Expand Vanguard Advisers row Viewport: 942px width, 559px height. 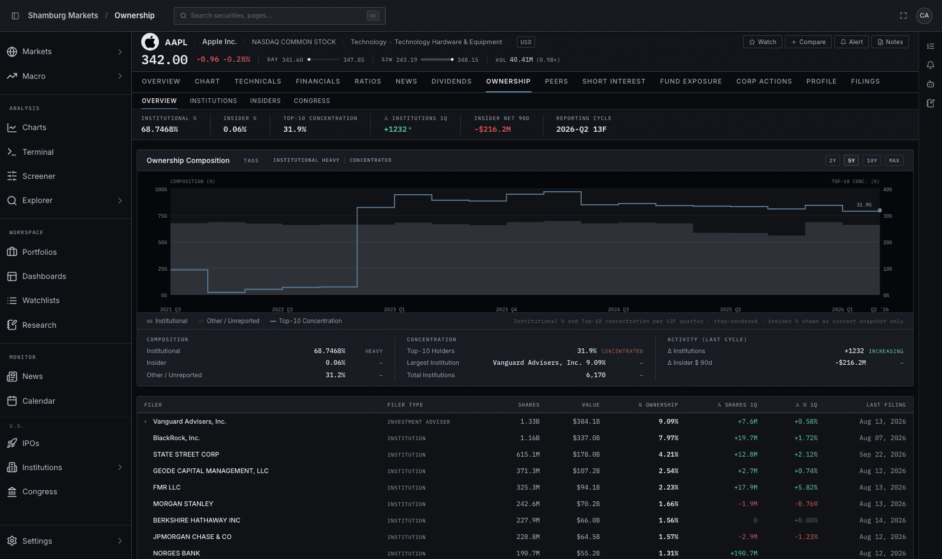[x=145, y=422]
